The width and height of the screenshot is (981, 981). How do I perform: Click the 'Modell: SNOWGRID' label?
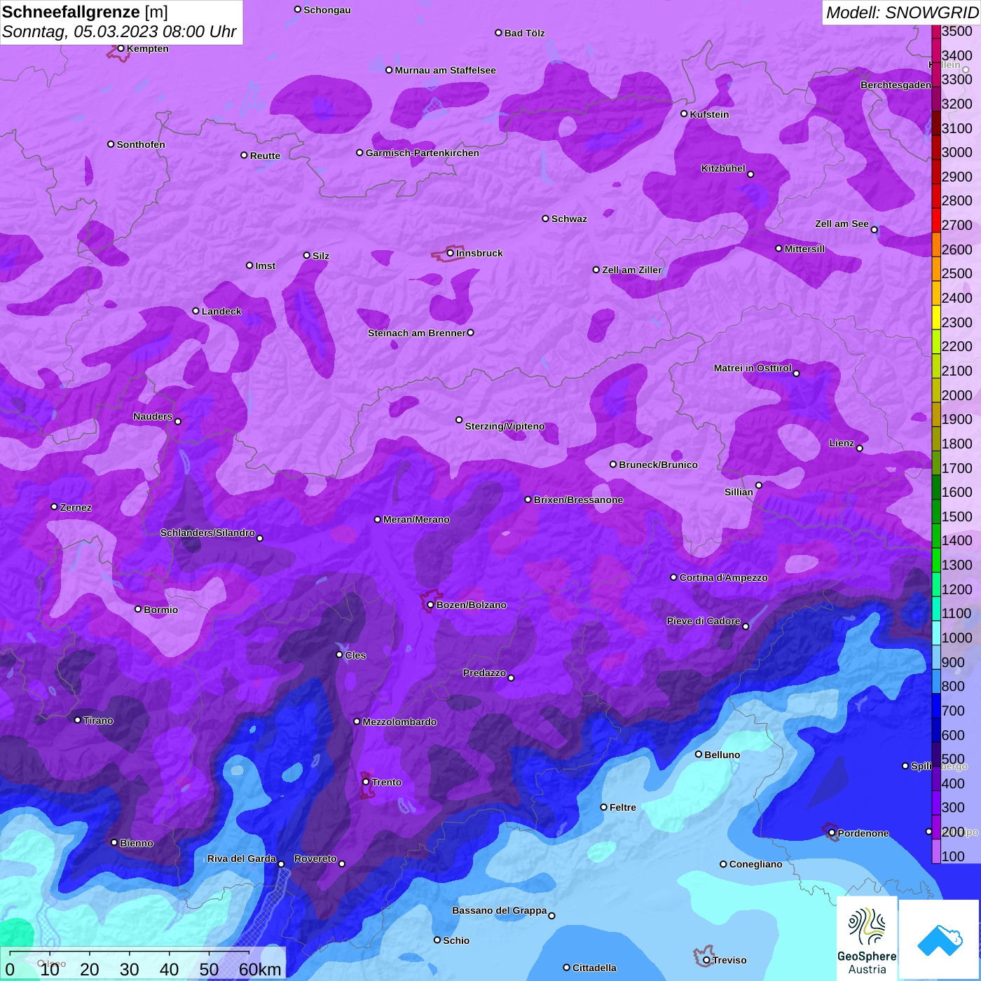click(902, 13)
